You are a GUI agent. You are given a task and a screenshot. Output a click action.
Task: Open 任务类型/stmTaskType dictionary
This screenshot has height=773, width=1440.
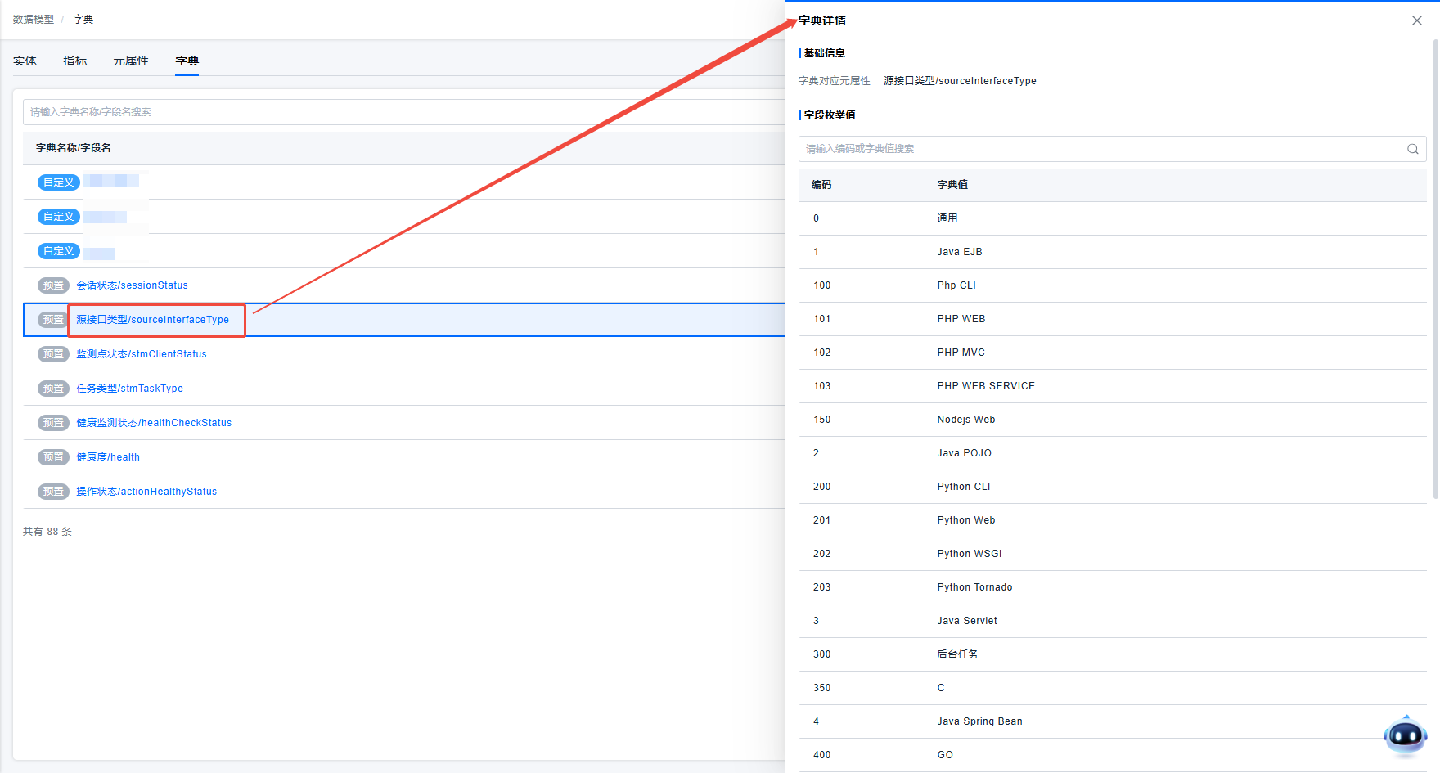[129, 389]
